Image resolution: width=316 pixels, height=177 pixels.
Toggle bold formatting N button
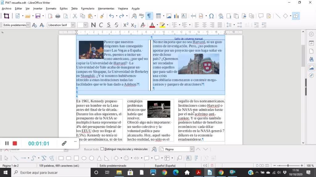93,25
